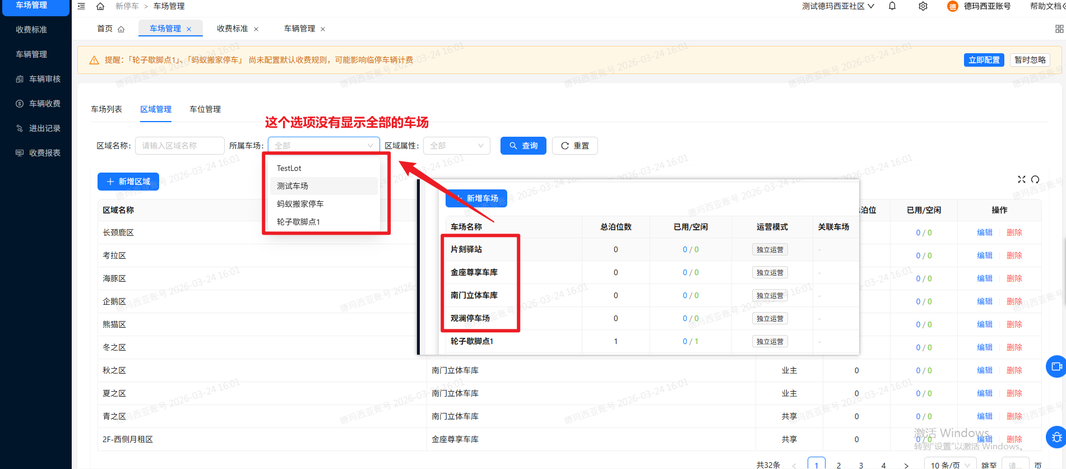The image size is (1066, 469).
Task: Click into the 区域名称 input field
Action: click(x=180, y=146)
